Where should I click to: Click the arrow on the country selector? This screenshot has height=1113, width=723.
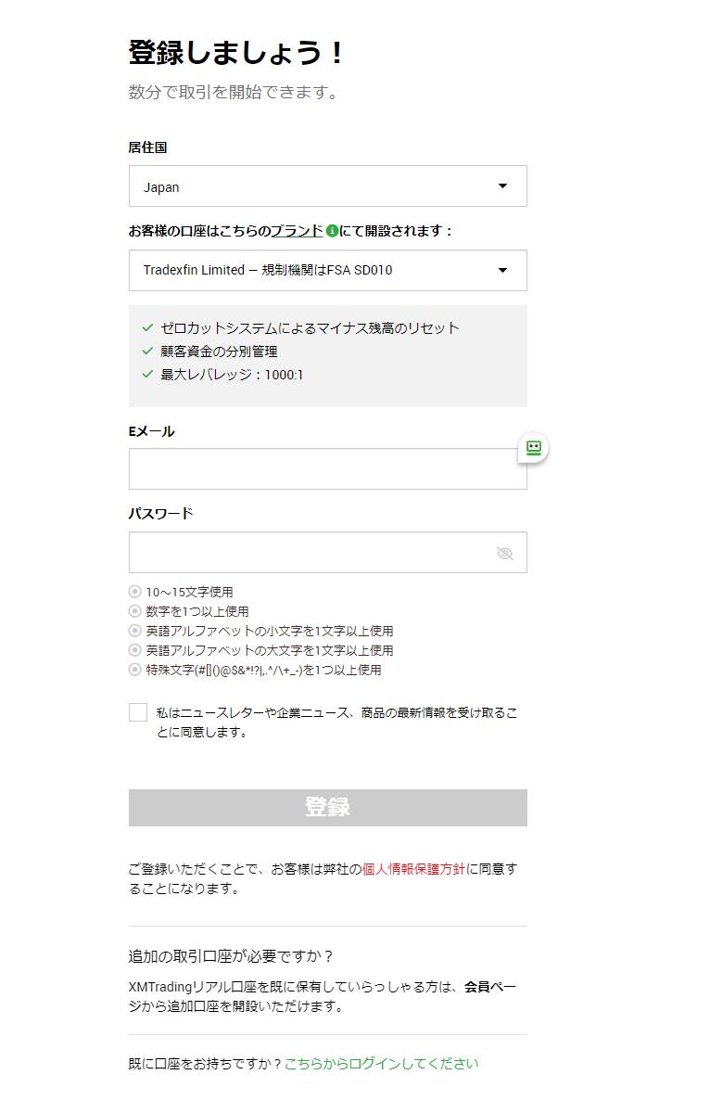[x=502, y=186]
